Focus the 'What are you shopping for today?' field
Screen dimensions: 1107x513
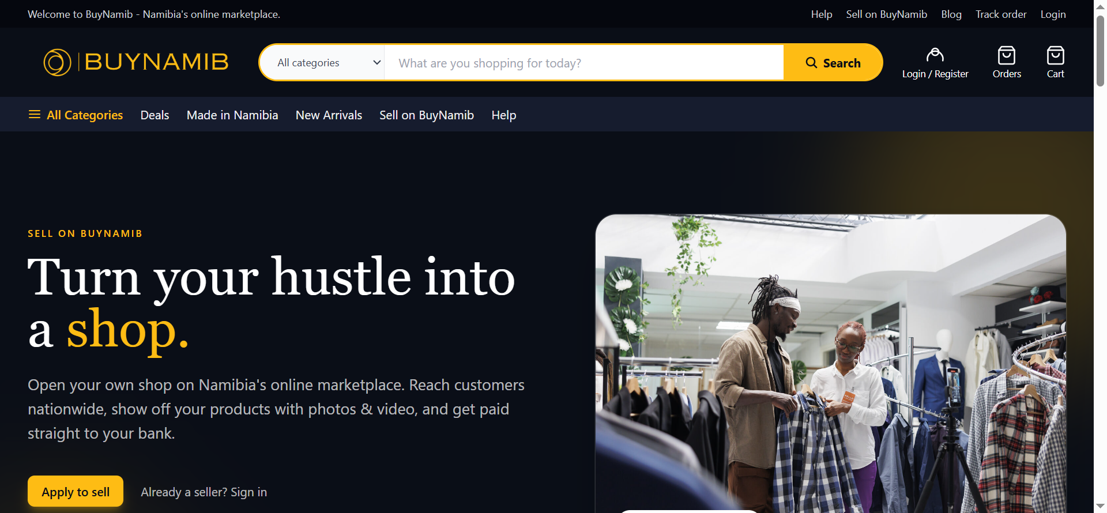click(x=584, y=62)
